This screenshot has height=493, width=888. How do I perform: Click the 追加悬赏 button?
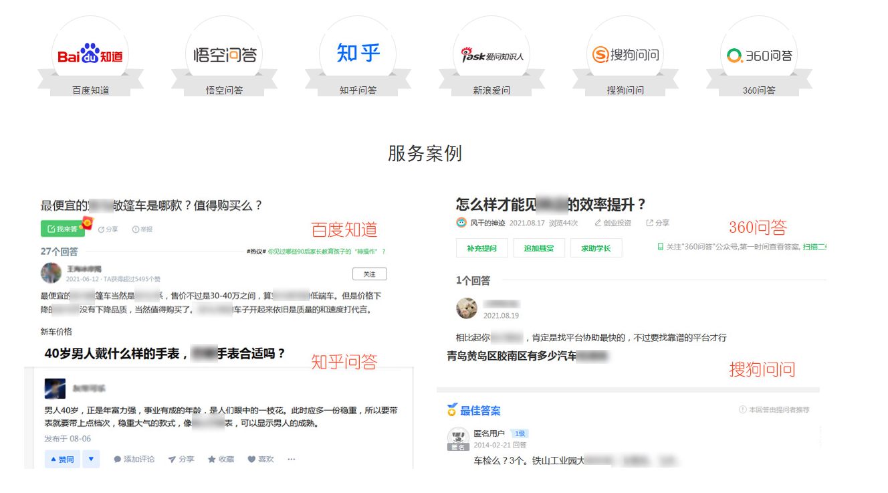(x=538, y=248)
